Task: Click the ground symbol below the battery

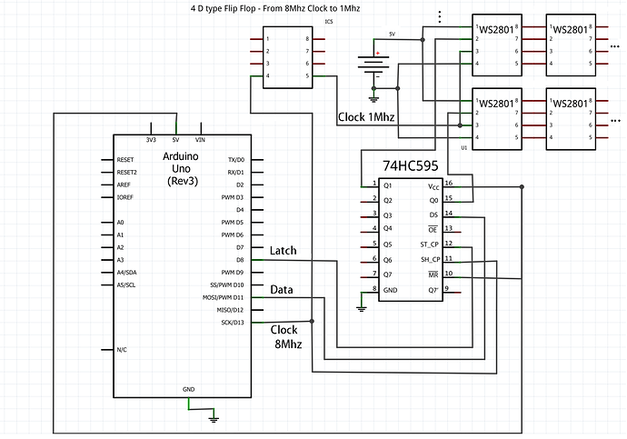Action: [373, 98]
